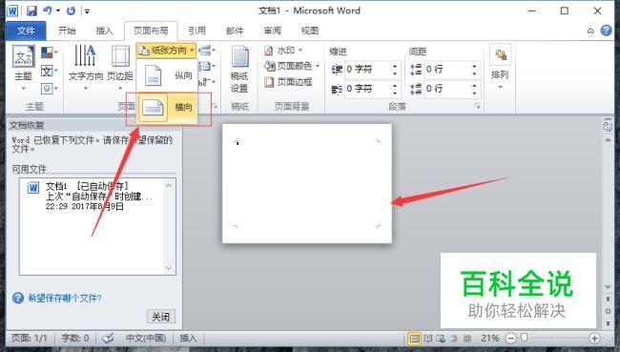Image resolution: width=620 pixels, height=352 pixels.
Task: Open the theme effects dropdown
Action: [x=50, y=88]
